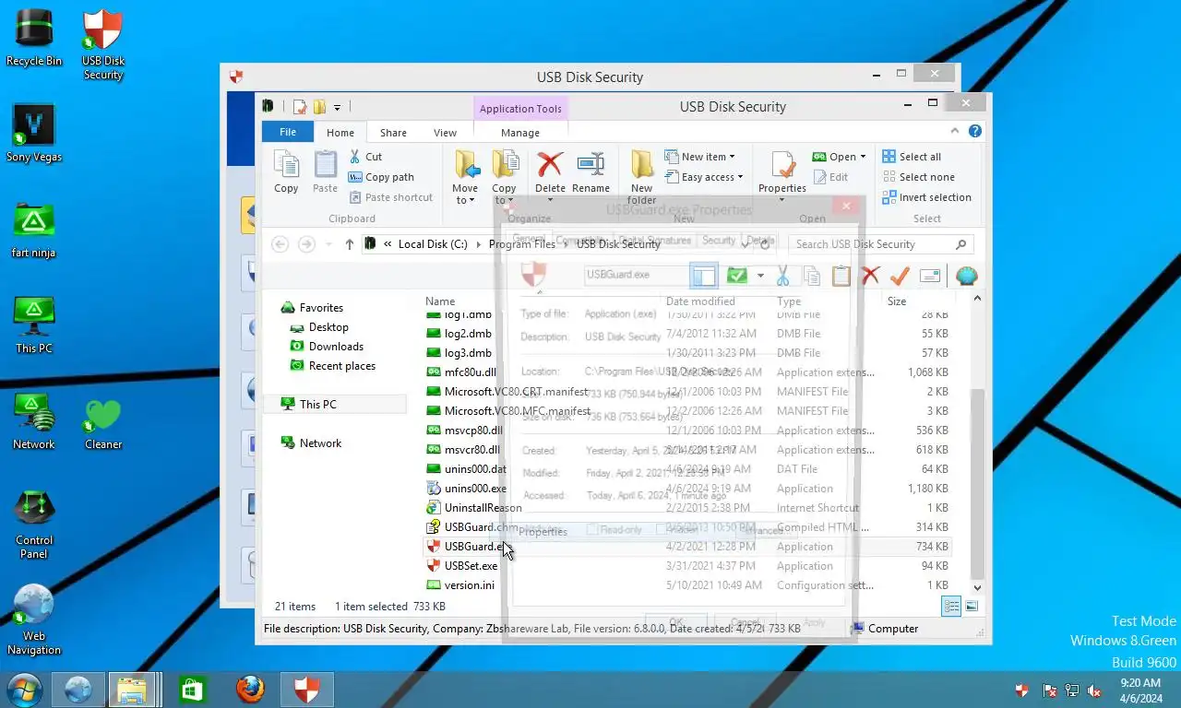Open the File menu tab

pyautogui.click(x=288, y=132)
